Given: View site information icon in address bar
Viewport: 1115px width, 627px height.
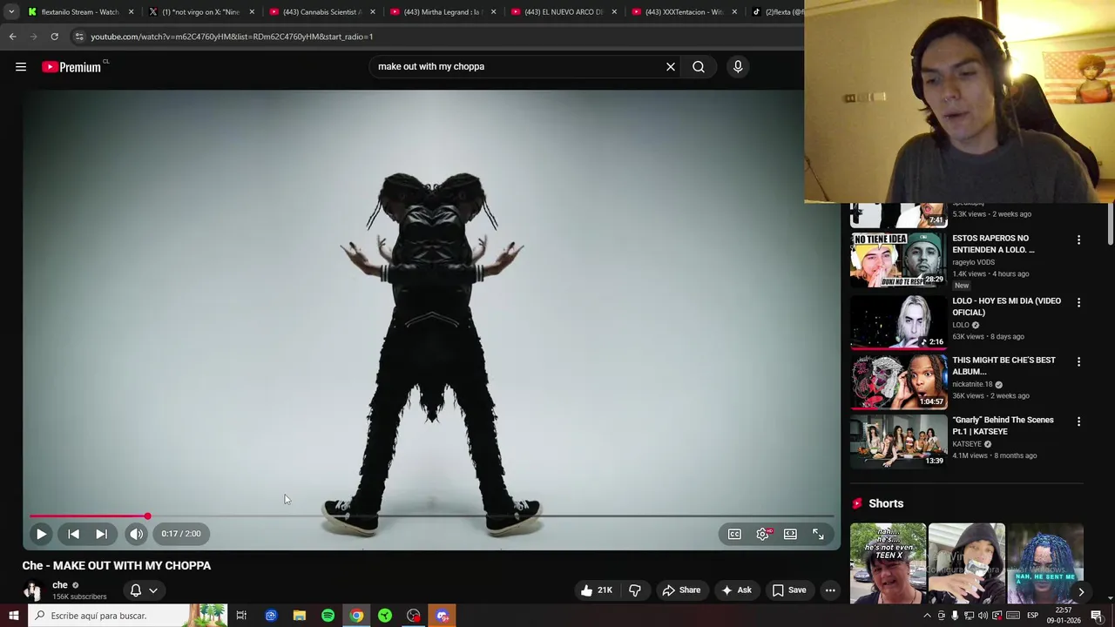Looking at the screenshot, I should coord(79,37).
